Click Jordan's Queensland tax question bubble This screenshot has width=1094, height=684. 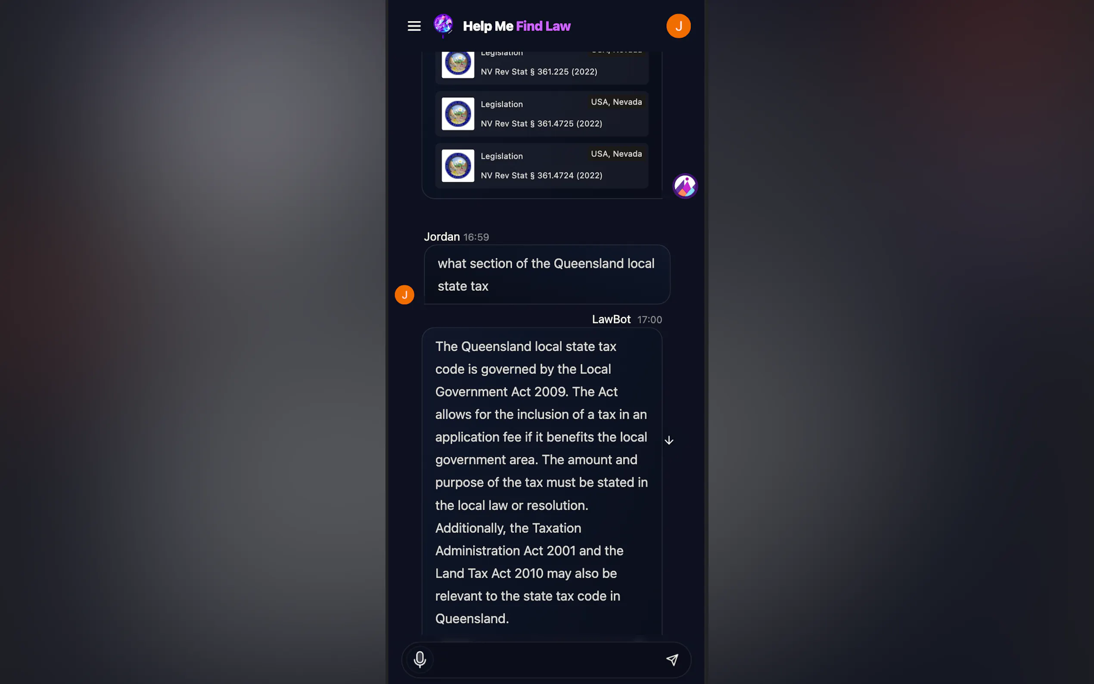[x=547, y=275]
